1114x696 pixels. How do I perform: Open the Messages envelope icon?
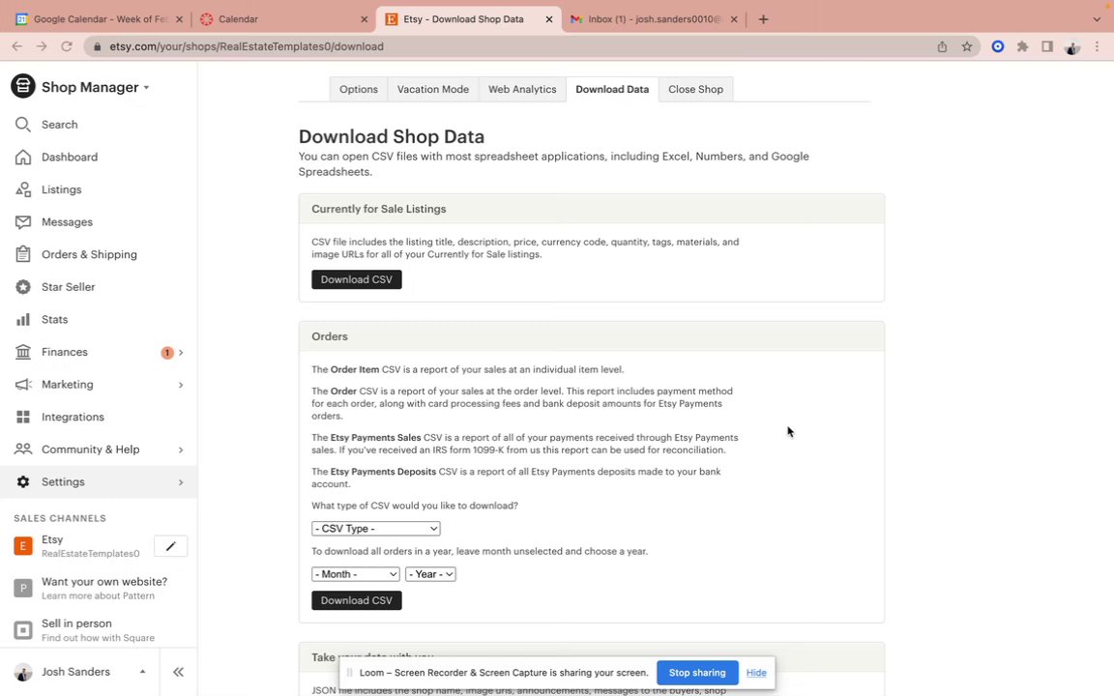tap(23, 222)
